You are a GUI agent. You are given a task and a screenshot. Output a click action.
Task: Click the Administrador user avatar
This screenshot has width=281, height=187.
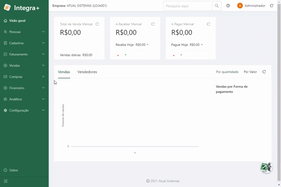[x=240, y=6]
